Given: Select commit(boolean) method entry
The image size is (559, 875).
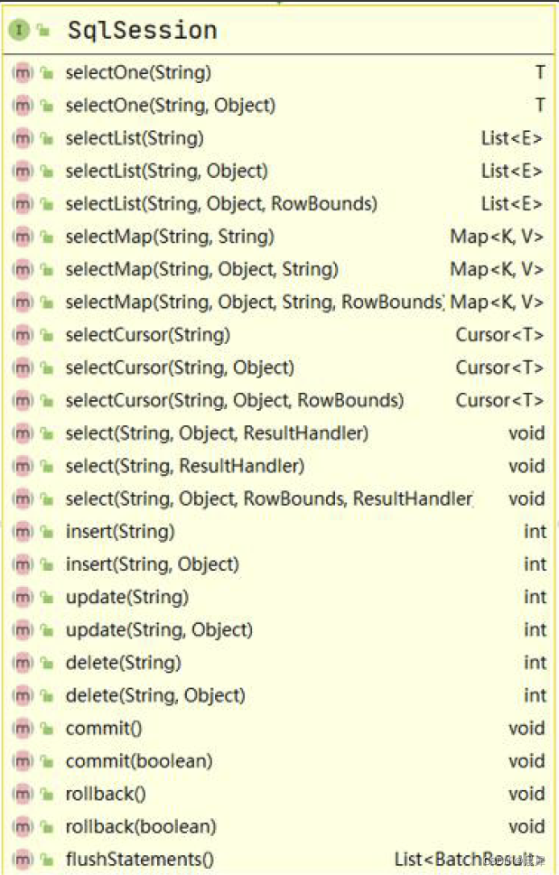Looking at the screenshot, I should coord(139,760).
